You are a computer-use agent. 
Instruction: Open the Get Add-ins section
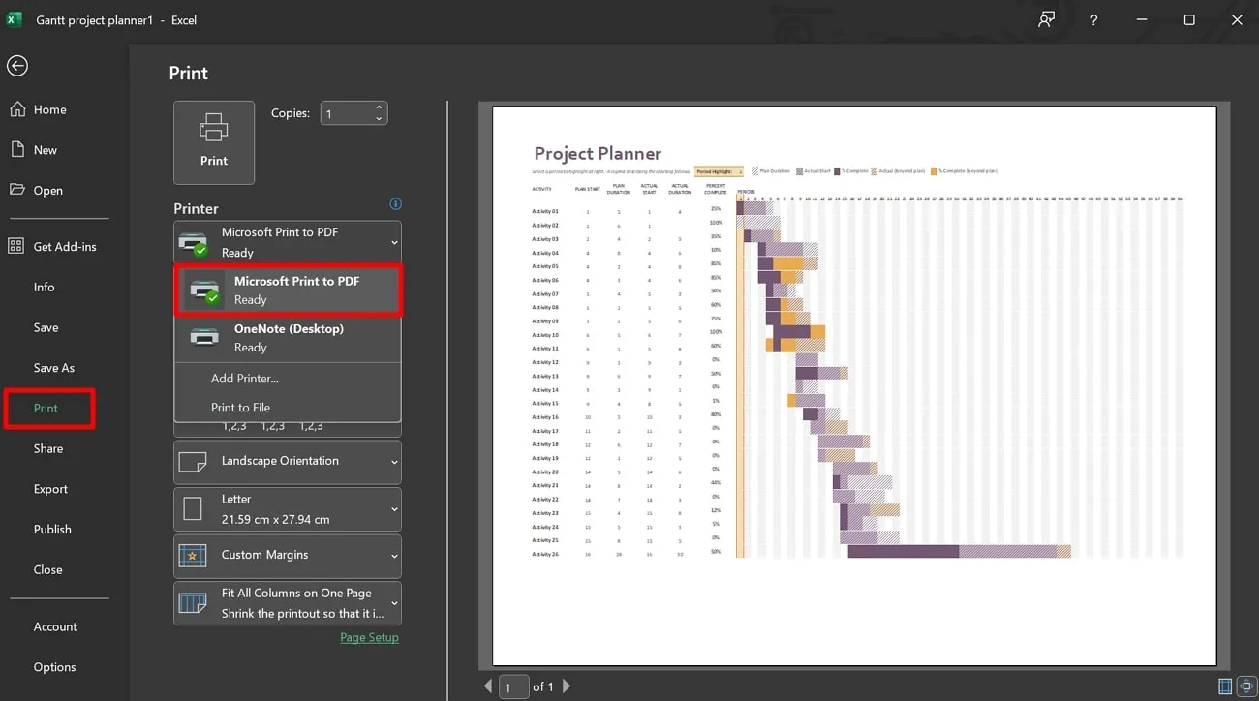point(65,246)
